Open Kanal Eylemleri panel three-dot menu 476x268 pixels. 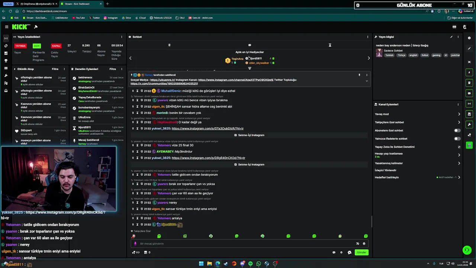click(458, 105)
